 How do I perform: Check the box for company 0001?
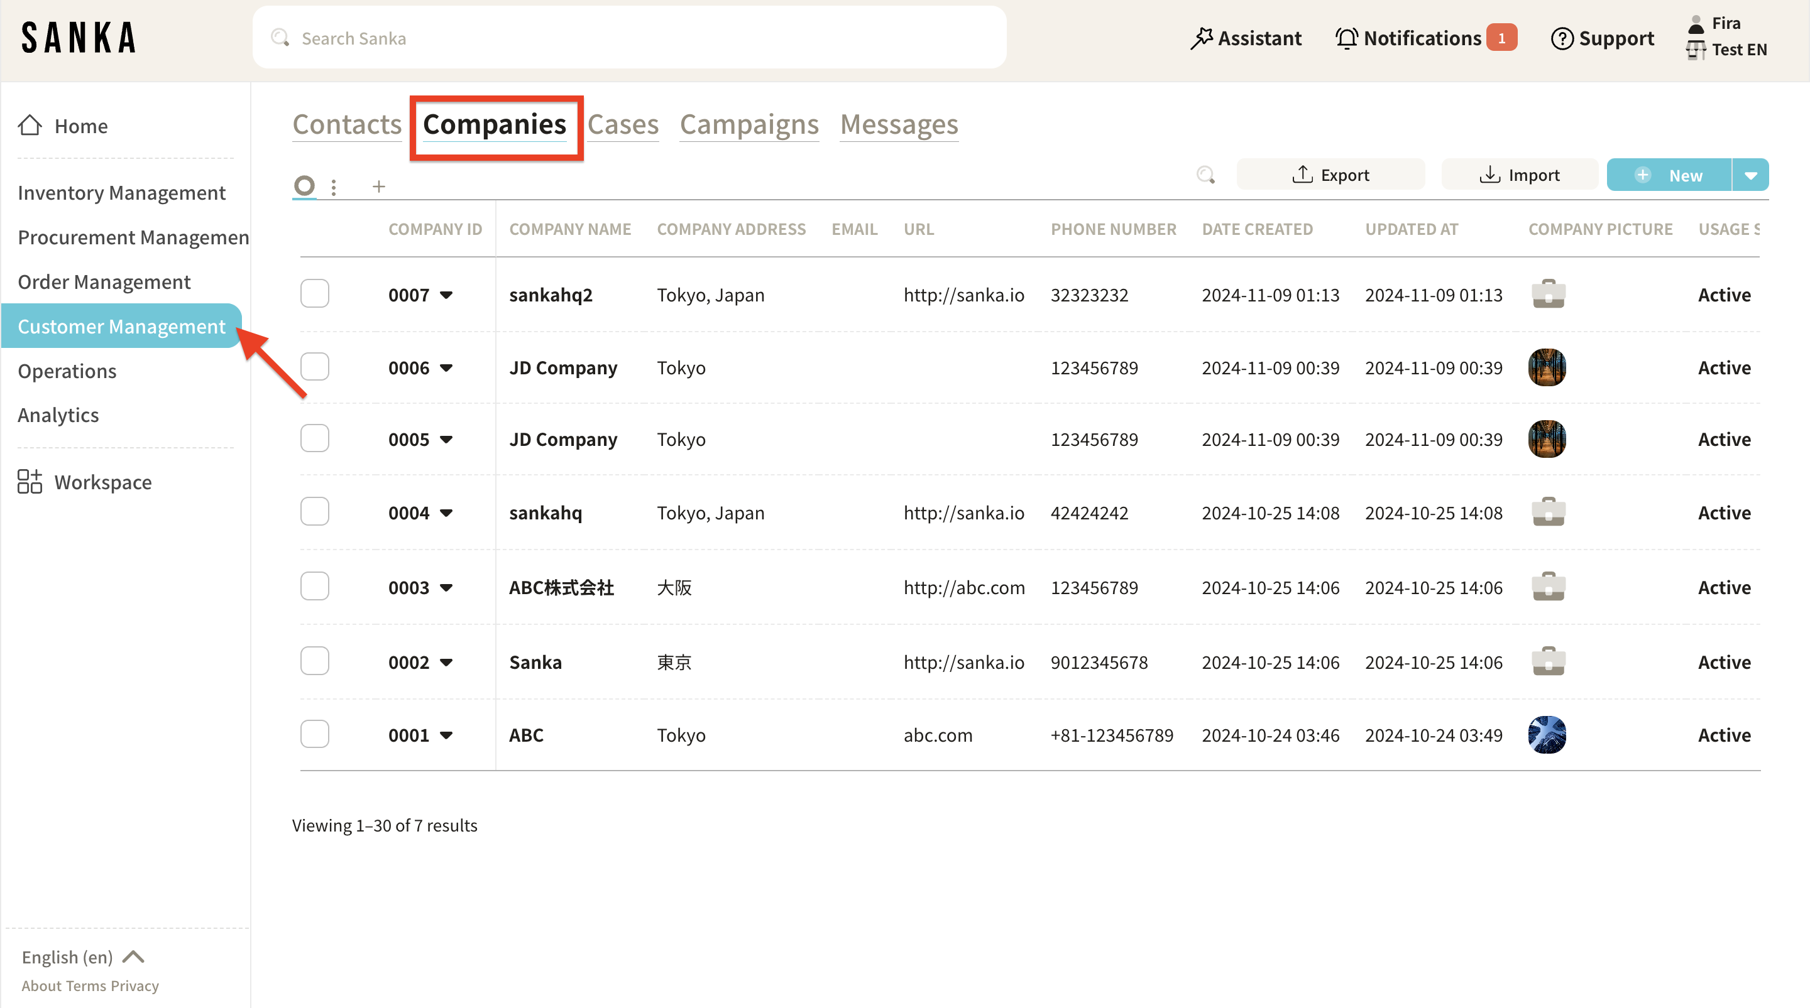click(315, 734)
